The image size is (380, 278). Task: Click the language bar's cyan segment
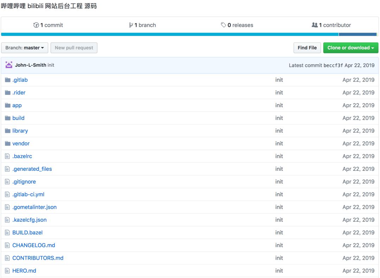coord(170,34)
